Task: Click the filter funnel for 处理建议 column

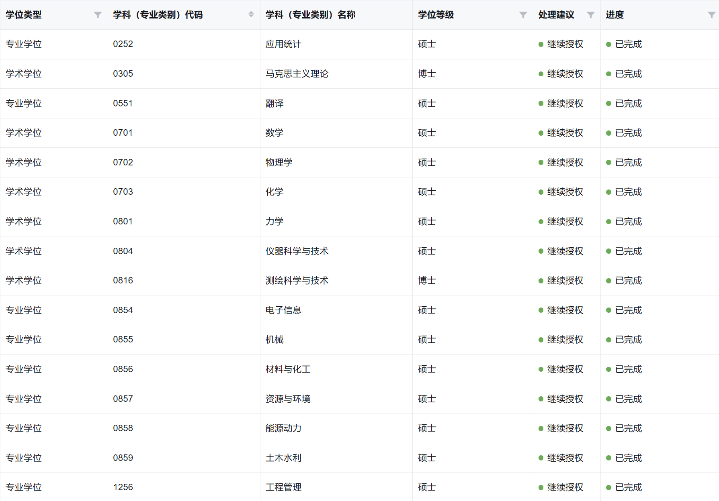Action: pyautogui.click(x=590, y=15)
